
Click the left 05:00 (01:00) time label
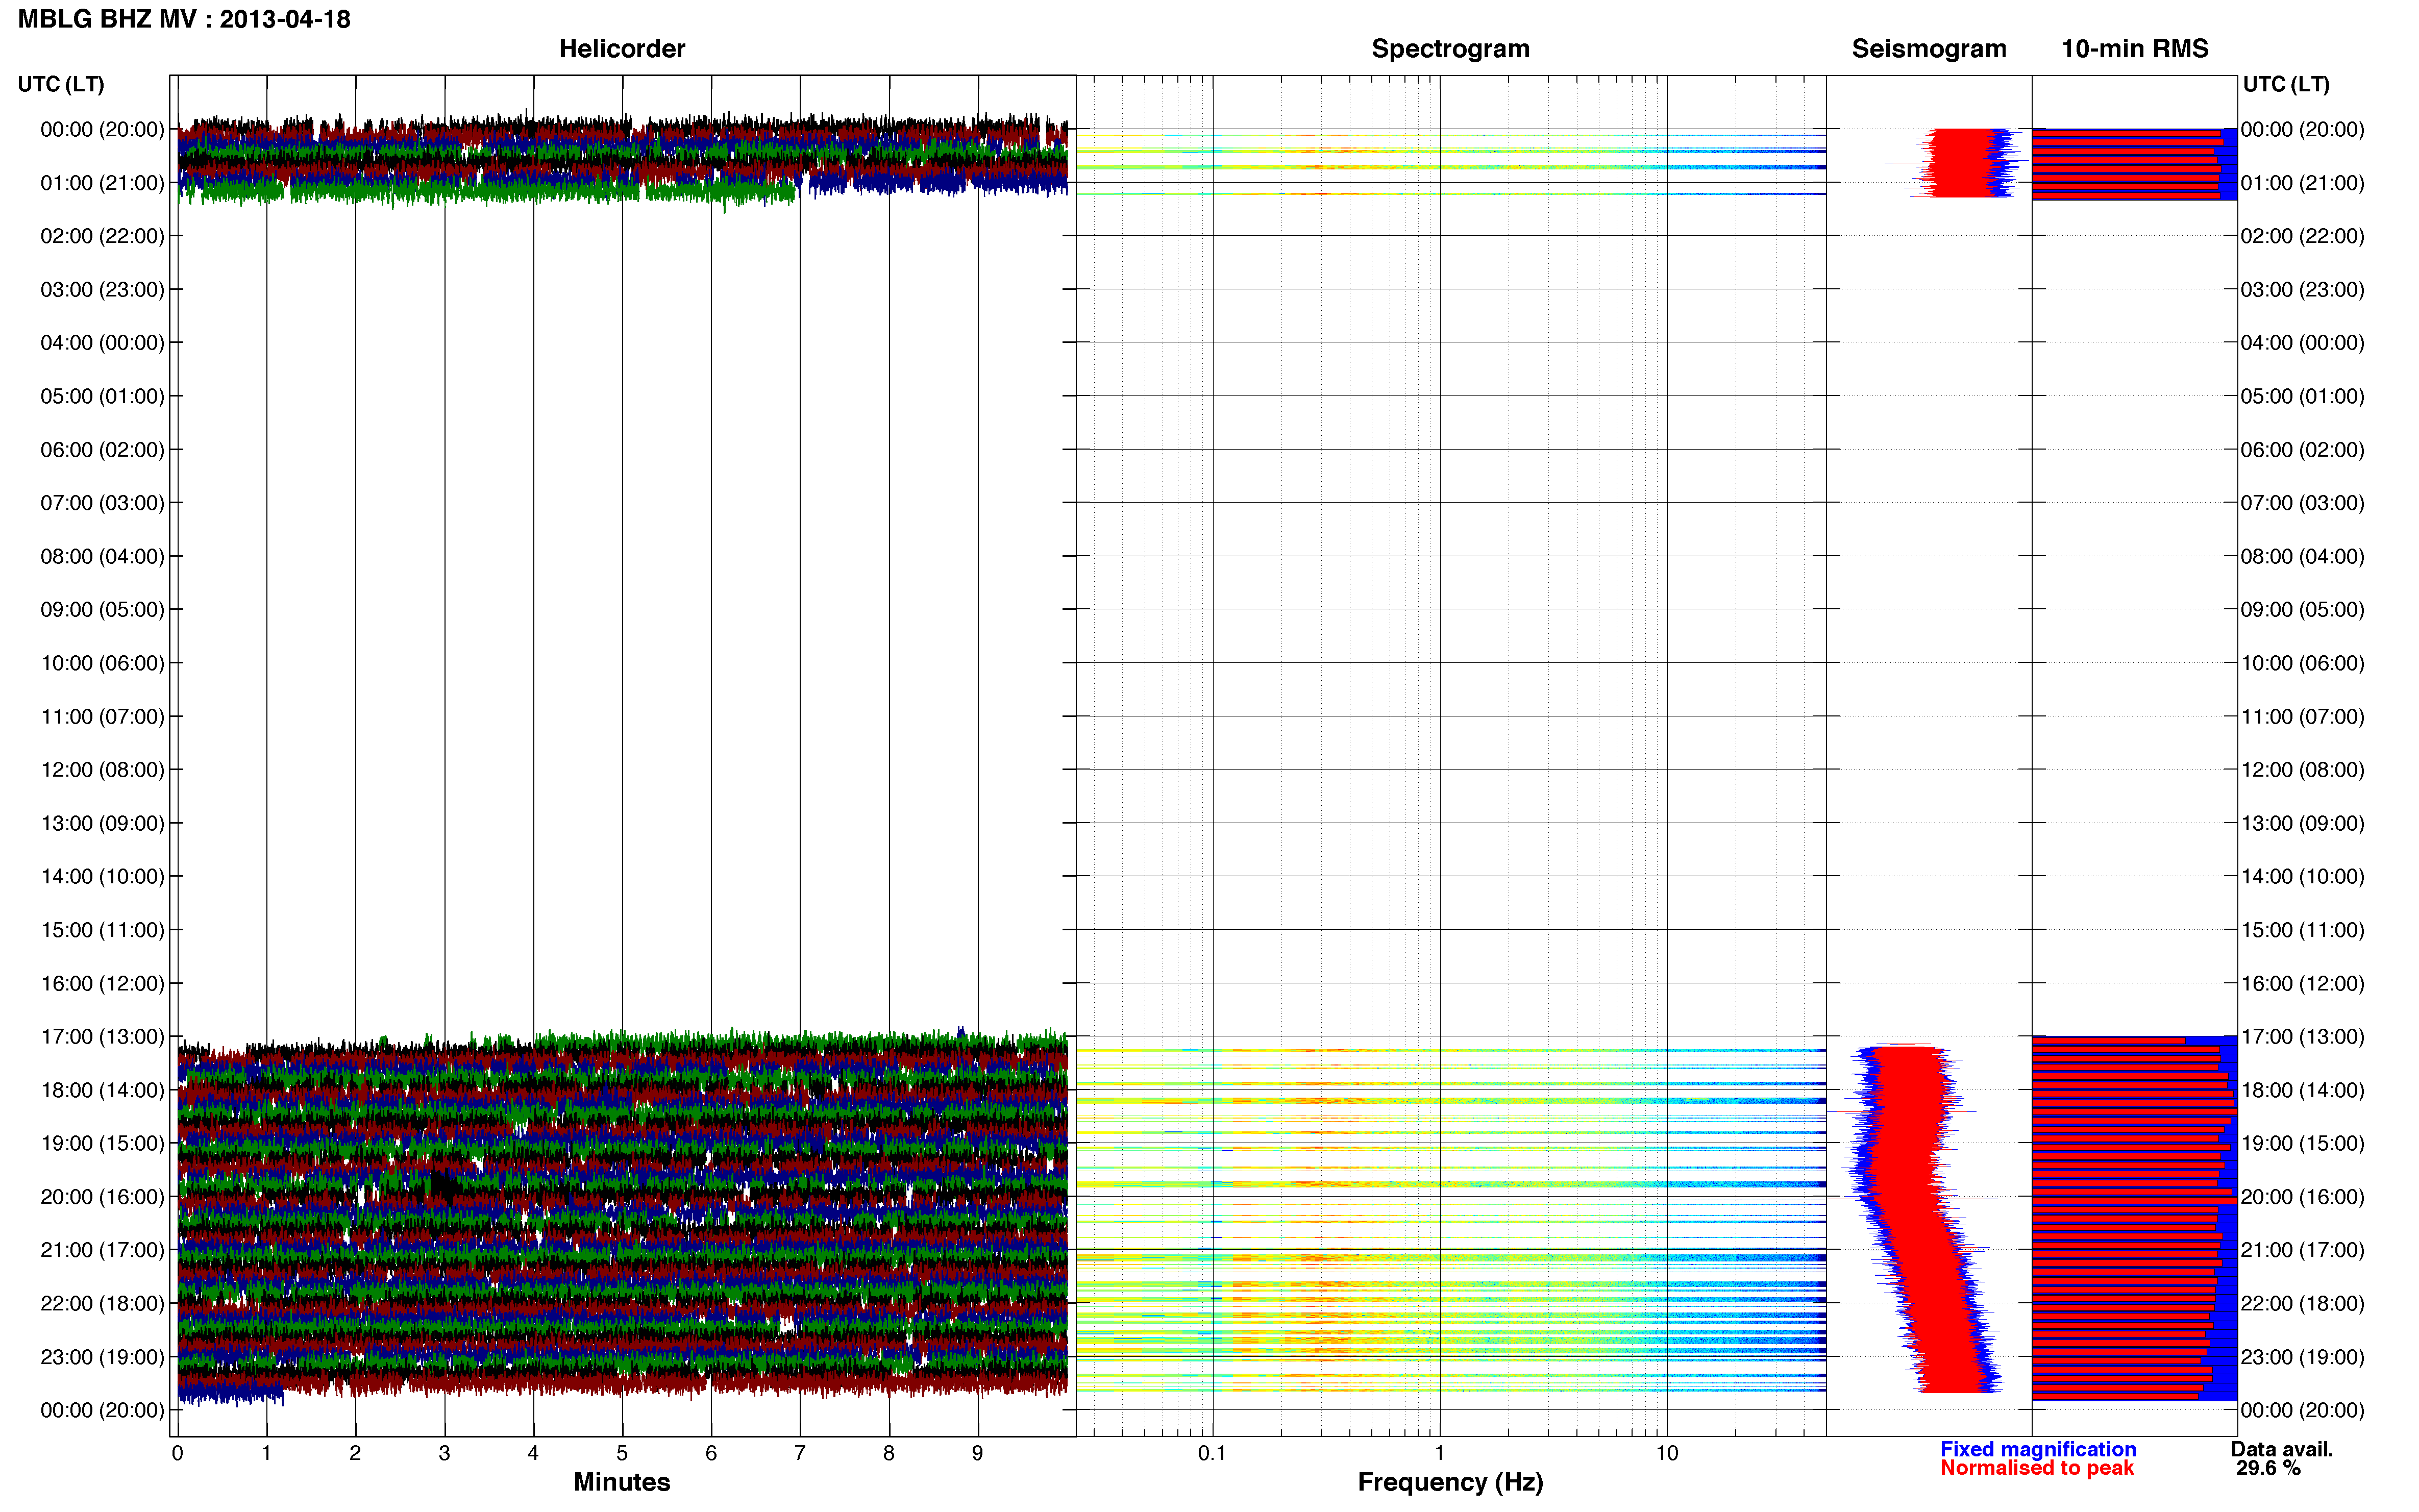[102, 396]
